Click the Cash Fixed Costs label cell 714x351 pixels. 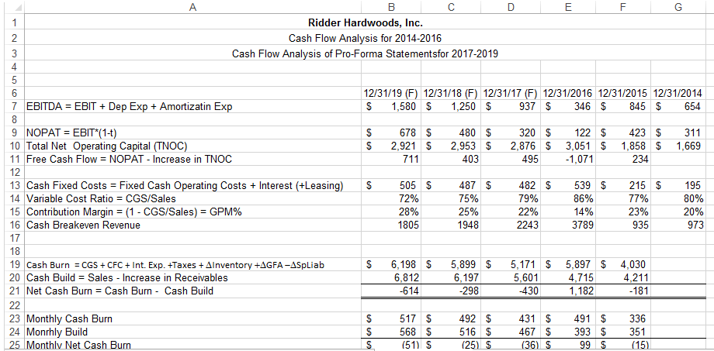coord(192,185)
